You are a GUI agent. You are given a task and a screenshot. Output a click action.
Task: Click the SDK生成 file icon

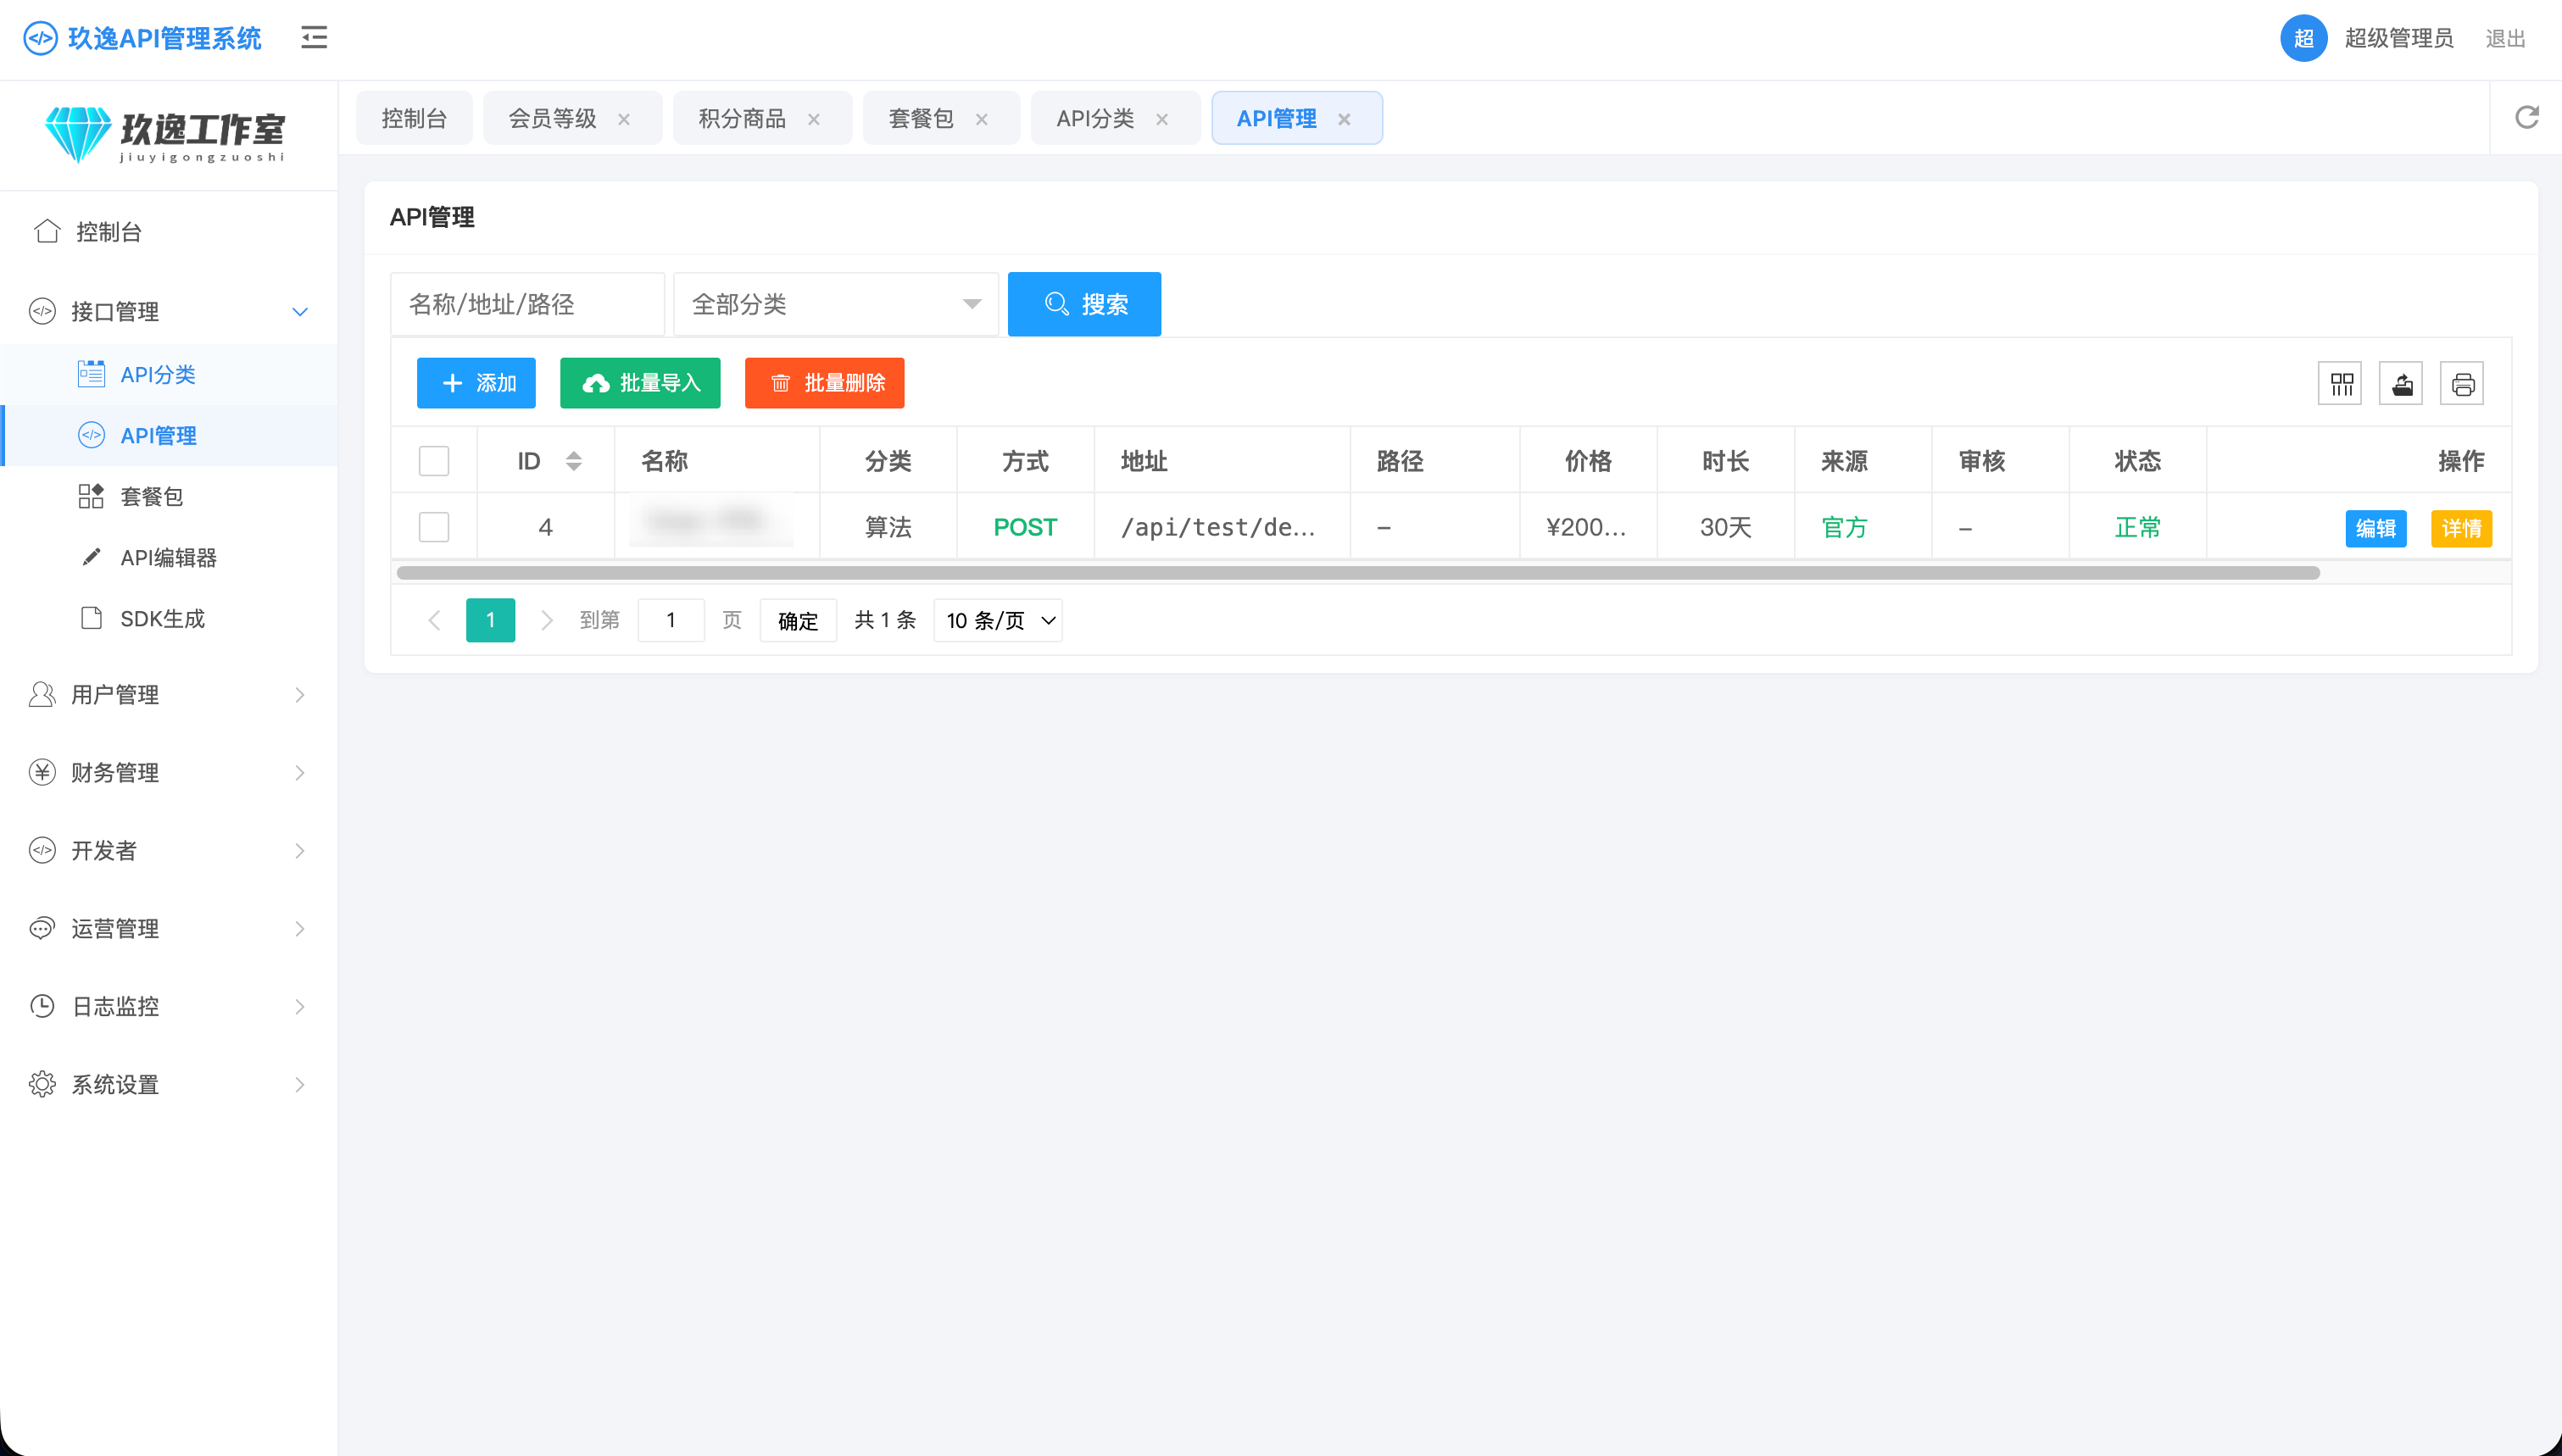91,618
